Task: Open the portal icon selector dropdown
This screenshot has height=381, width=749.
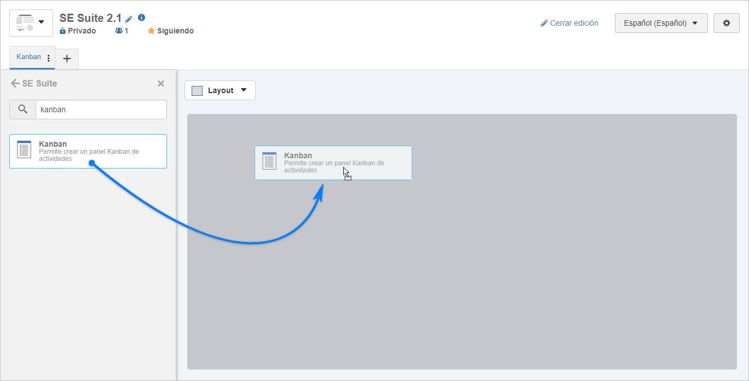Action: [31, 23]
